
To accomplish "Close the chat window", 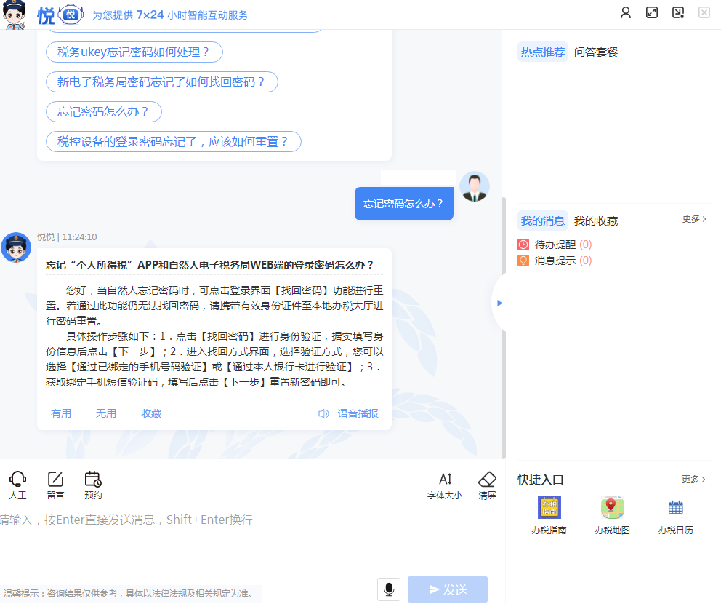I will click(x=704, y=12).
